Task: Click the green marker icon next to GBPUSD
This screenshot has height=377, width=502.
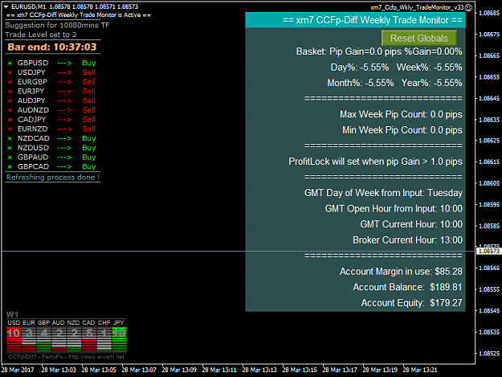Action: pos(10,63)
